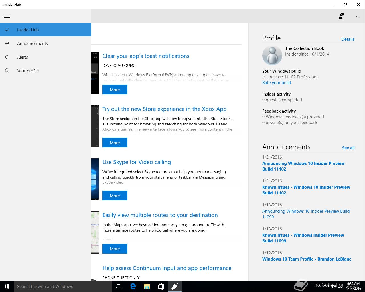
Task: Click the taskbar search box
Action: coord(63,286)
